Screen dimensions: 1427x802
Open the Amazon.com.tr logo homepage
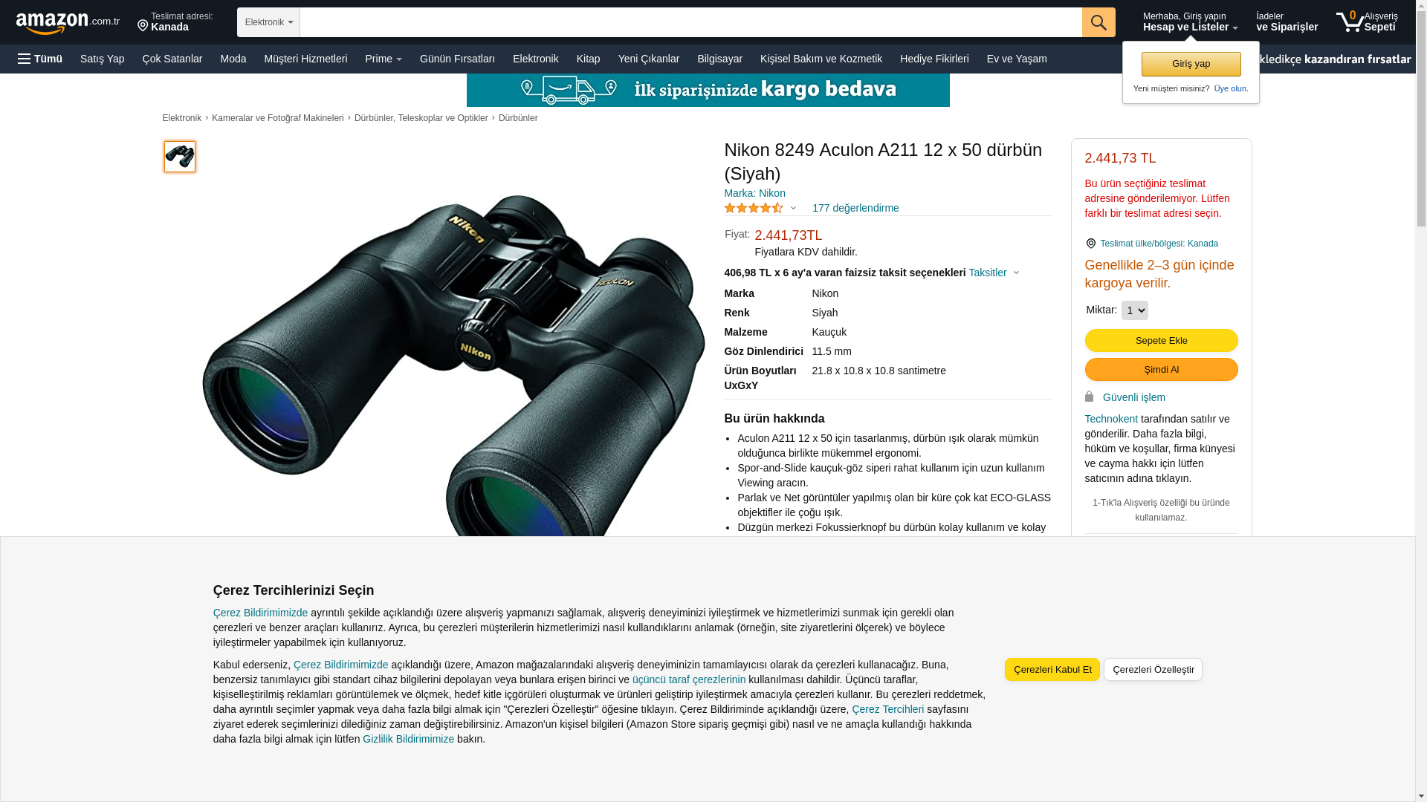68,23
